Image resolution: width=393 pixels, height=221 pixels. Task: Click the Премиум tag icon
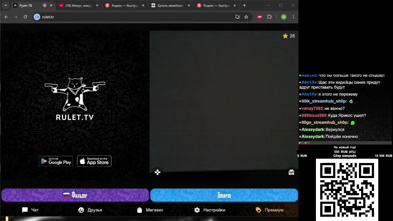coord(259,210)
